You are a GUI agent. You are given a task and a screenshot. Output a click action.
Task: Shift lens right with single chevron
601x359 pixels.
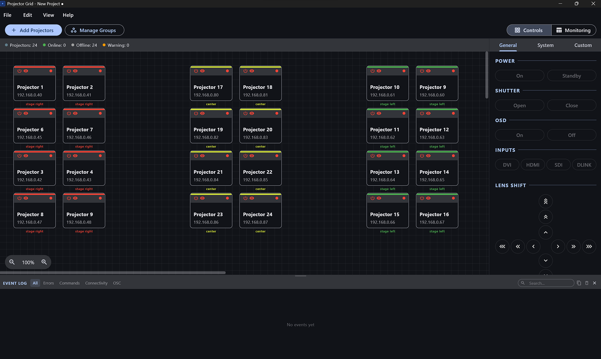pyautogui.click(x=558, y=246)
